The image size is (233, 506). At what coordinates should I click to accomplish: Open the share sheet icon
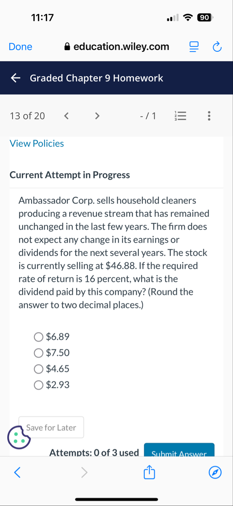[149, 472]
